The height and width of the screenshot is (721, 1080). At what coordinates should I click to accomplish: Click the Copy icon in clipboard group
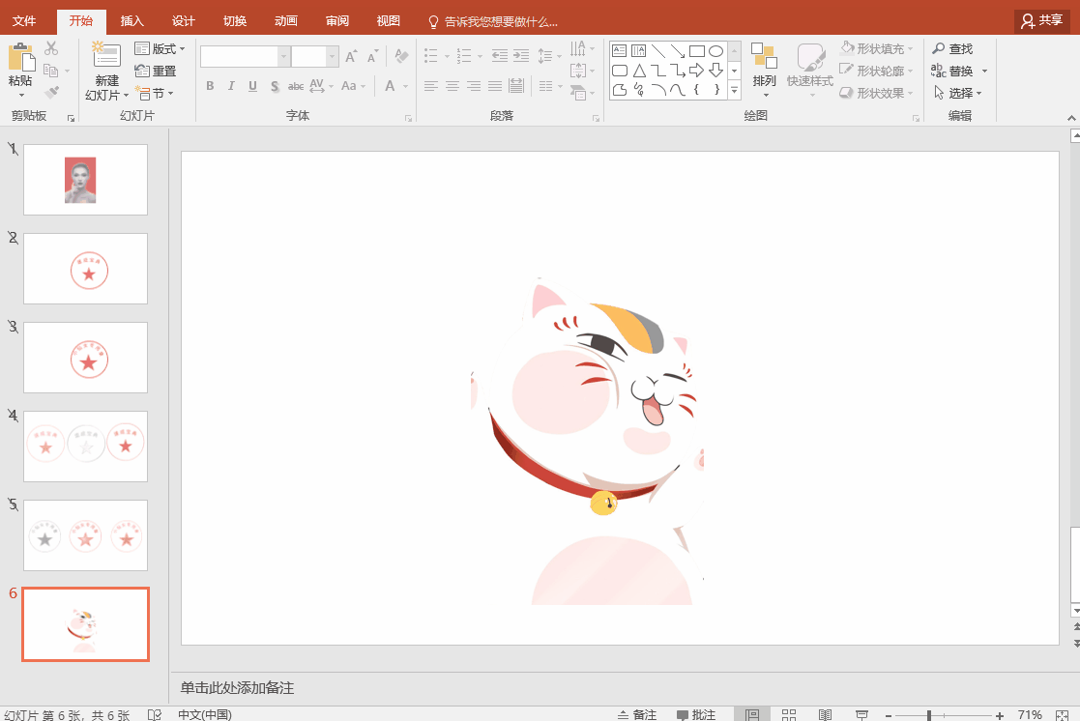(x=50, y=71)
